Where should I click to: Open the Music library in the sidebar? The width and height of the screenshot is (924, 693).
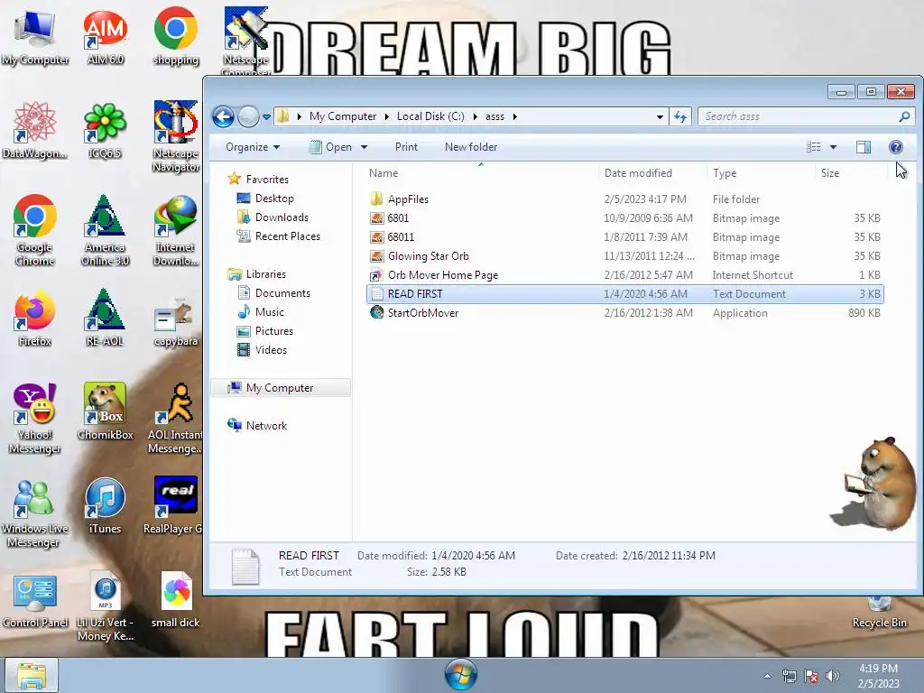tap(261, 311)
